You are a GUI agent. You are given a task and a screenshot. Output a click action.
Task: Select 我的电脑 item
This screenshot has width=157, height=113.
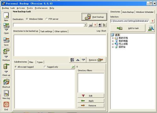(x=123, y=41)
